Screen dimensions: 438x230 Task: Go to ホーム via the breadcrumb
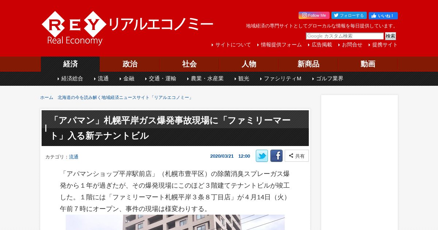[47, 97]
